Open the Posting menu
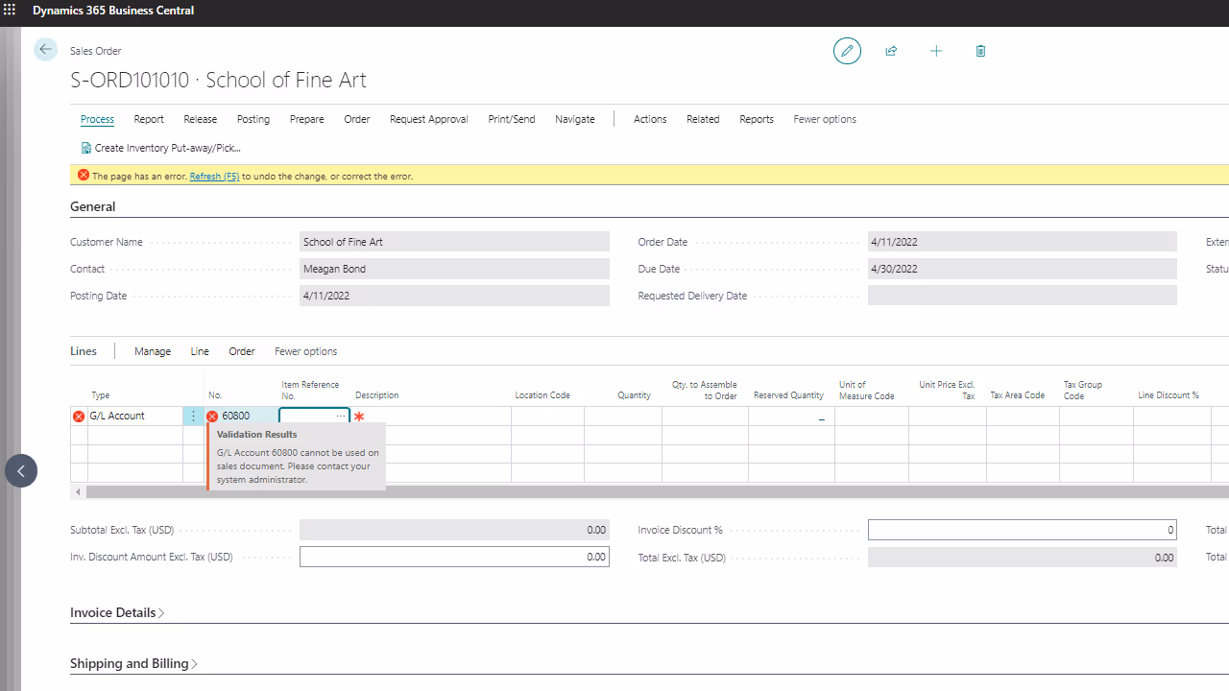 (x=253, y=119)
